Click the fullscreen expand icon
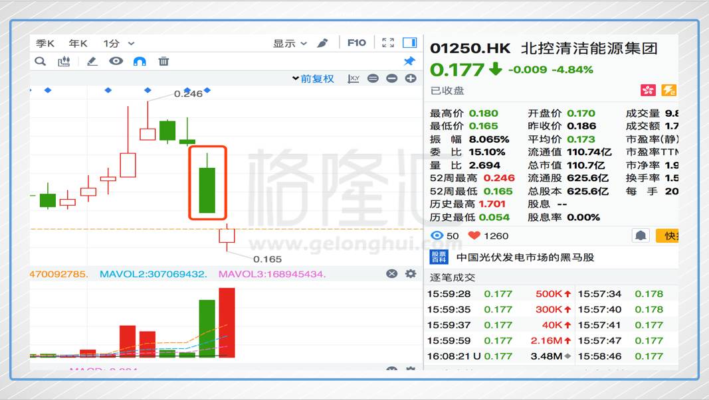 387,43
